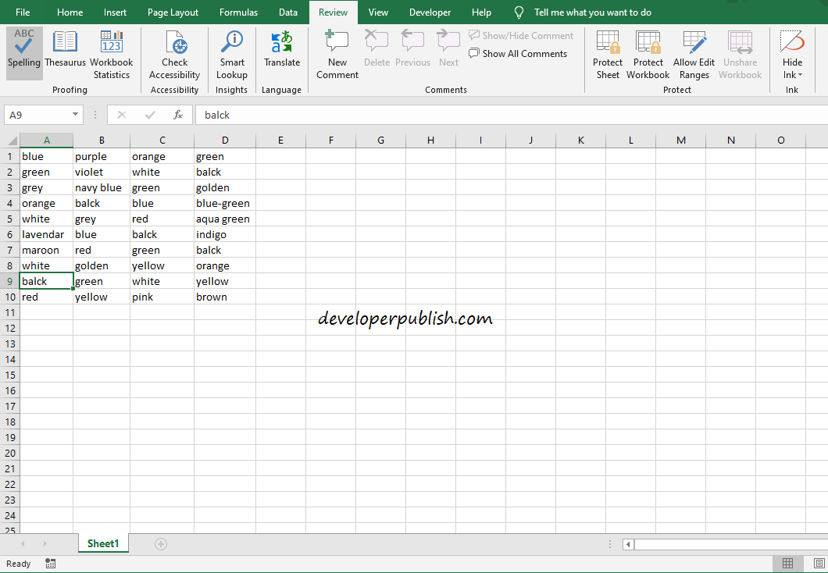Open the Developer ribbon tab

tap(430, 12)
